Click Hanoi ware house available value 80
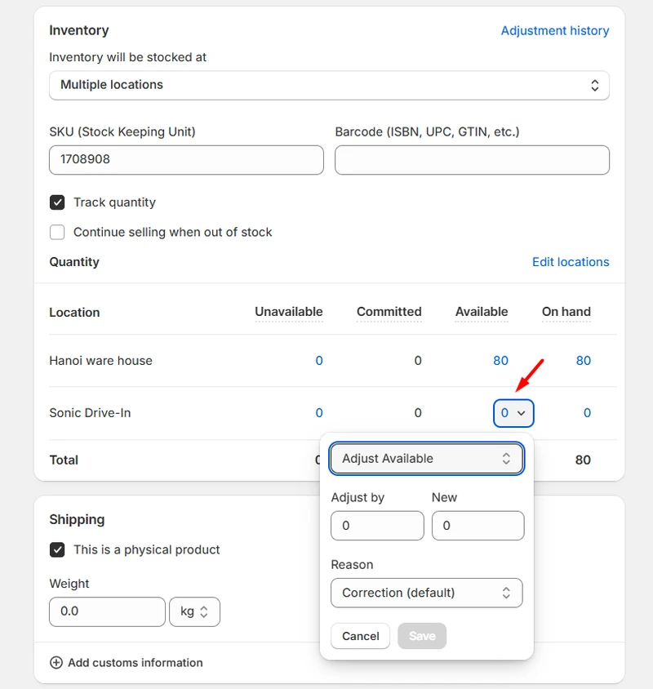653x689 pixels. click(500, 361)
